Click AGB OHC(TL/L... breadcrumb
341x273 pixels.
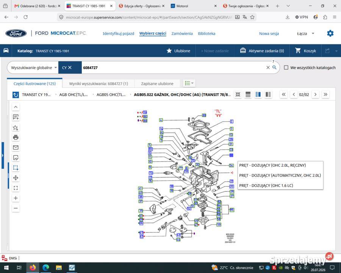coord(74,94)
